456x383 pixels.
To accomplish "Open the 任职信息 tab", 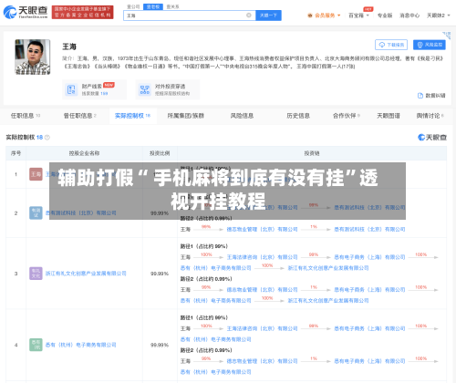I will click(26, 116).
